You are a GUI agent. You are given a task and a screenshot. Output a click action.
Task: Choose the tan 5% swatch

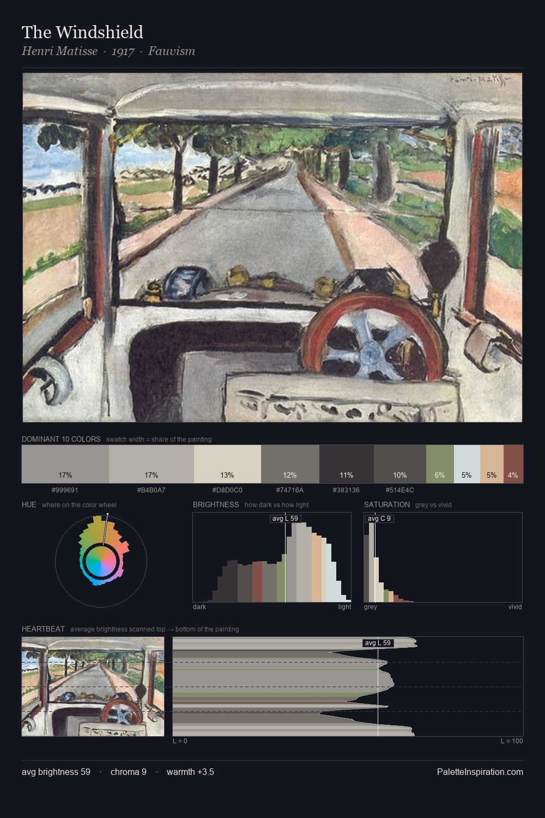pyautogui.click(x=492, y=464)
